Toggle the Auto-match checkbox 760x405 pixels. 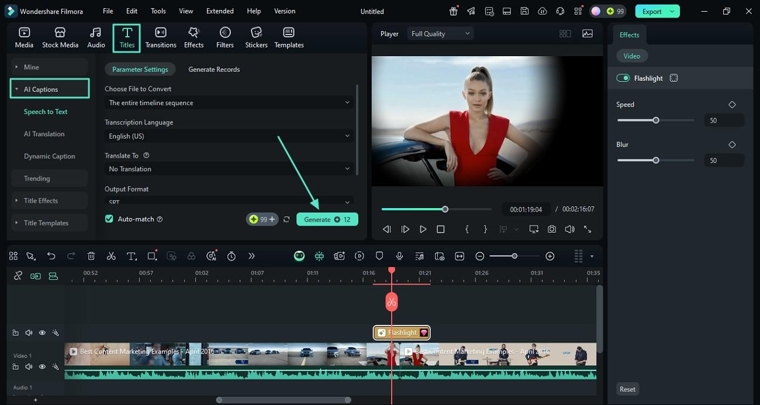(x=109, y=219)
